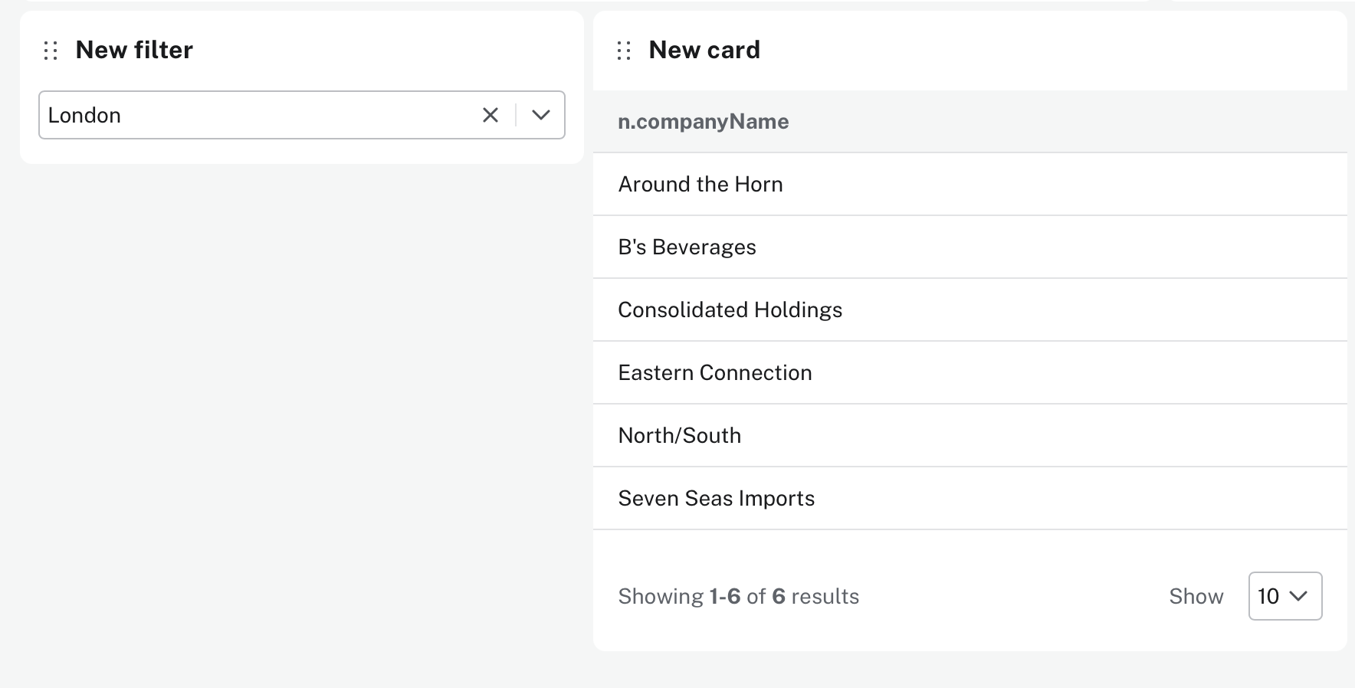Click the Consolidated Holdings row
Image resolution: width=1355 pixels, height=688 pixels.
pyautogui.click(x=730, y=310)
